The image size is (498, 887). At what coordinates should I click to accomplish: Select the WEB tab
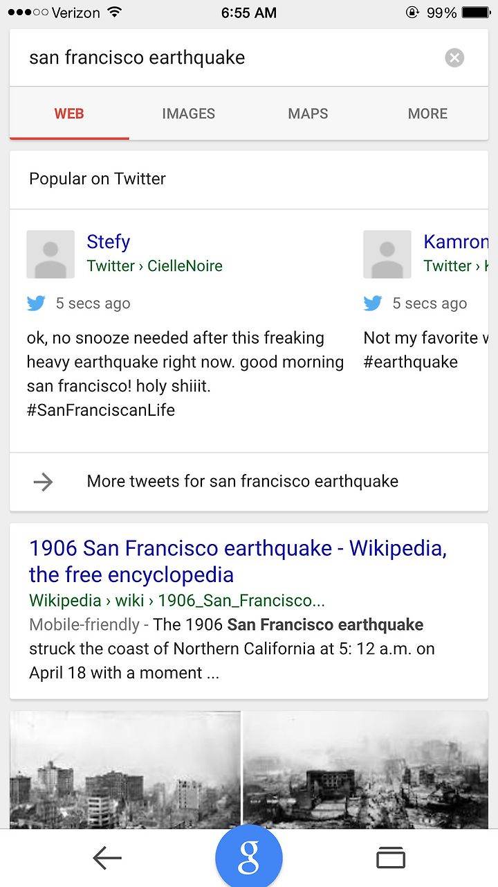pos(69,114)
